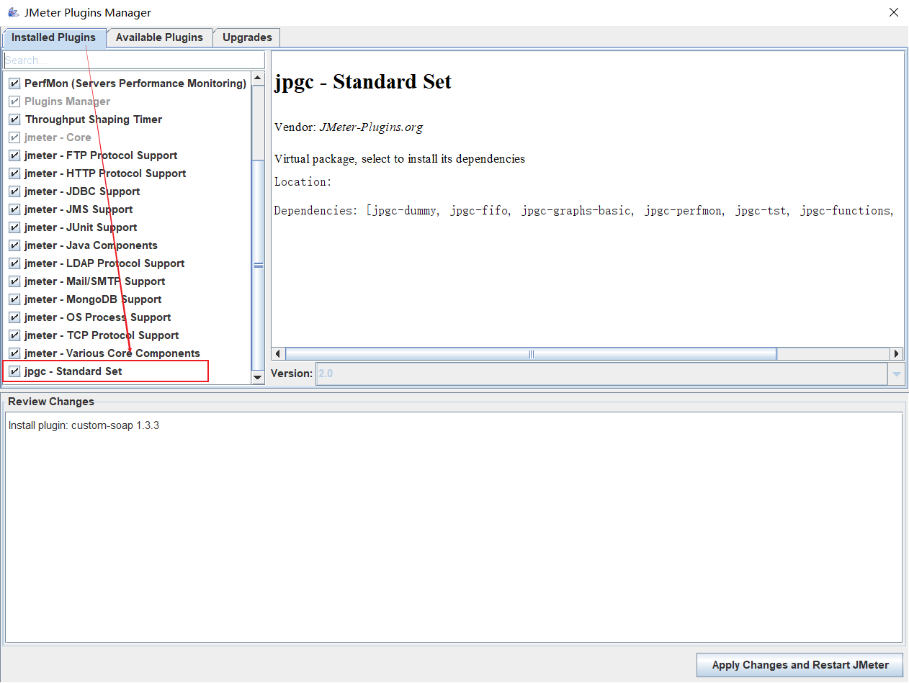Click plugin list scrollbar up arrow
The image size is (909, 683).
[258, 78]
